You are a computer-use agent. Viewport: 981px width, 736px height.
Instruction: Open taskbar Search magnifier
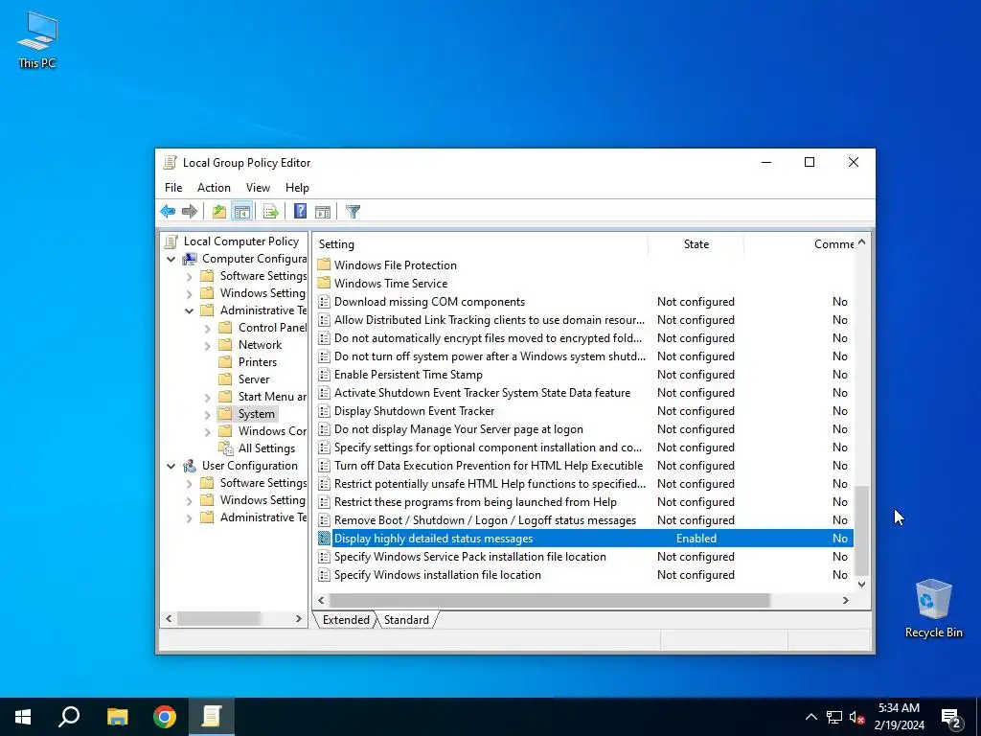69,717
